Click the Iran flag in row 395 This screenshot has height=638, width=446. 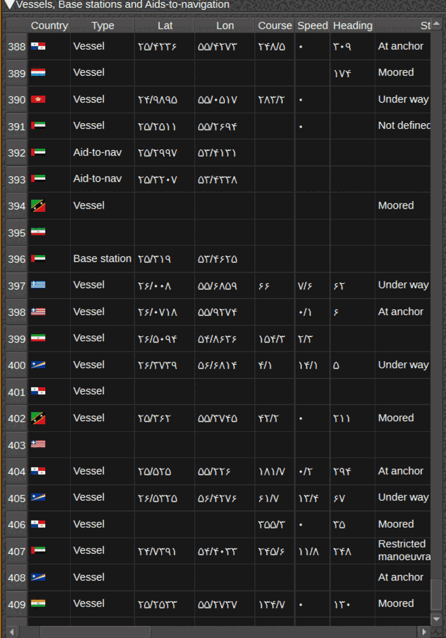(x=38, y=232)
